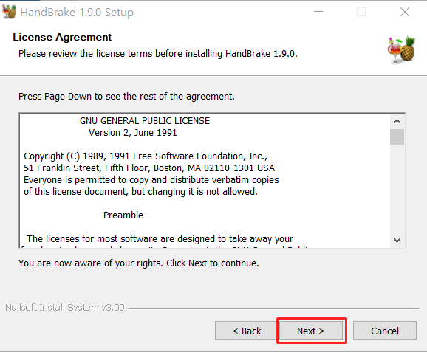Click 'of this license document' line
The image size is (427, 352).
pos(140,192)
